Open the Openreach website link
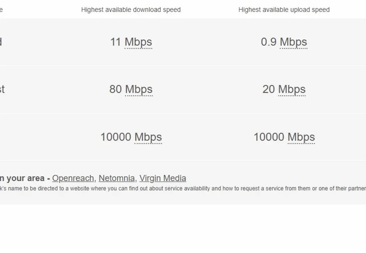This screenshot has height=253, width=366. [x=73, y=178]
